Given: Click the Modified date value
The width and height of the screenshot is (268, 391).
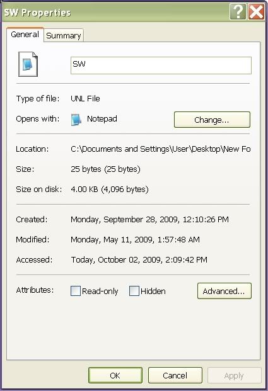Looking at the screenshot, I should click(135, 240).
